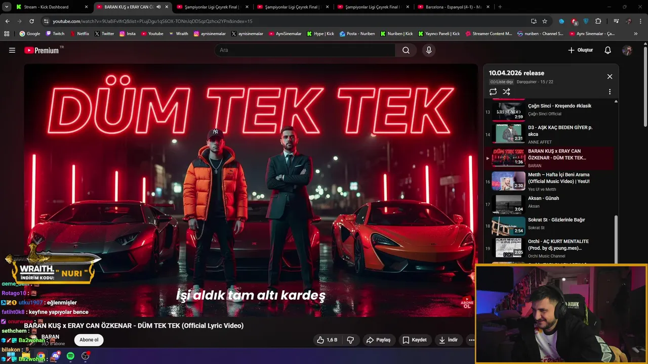Open the Wraith bookmark

pos(178,33)
